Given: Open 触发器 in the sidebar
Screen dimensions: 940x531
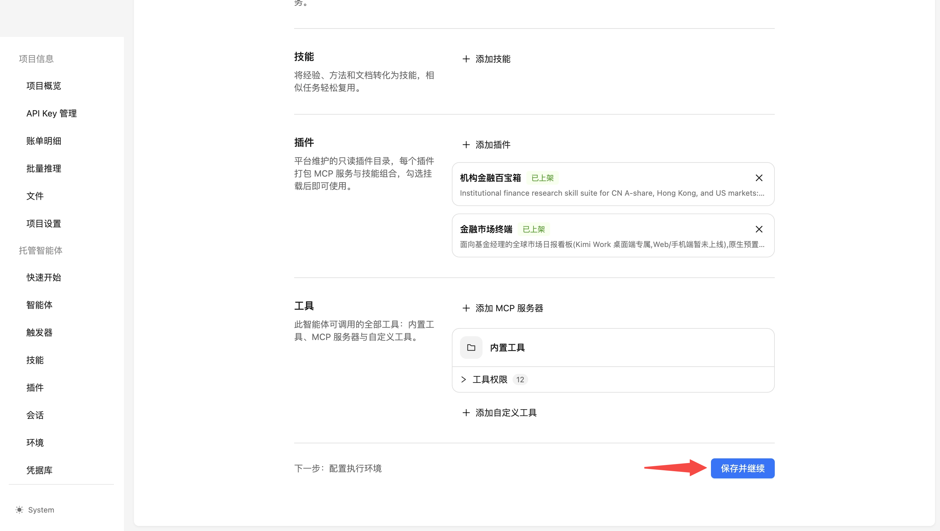Looking at the screenshot, I should point(39,332).
